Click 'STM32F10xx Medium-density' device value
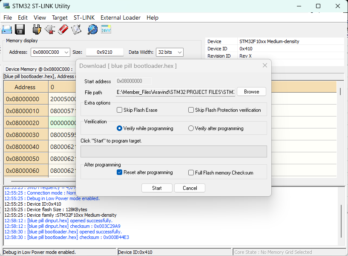 click(x=269, y=41)
